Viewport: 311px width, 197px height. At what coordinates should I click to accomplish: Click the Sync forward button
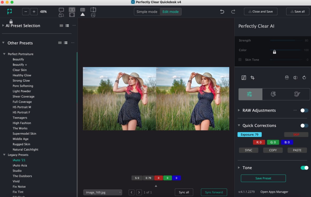pos(214,192)
